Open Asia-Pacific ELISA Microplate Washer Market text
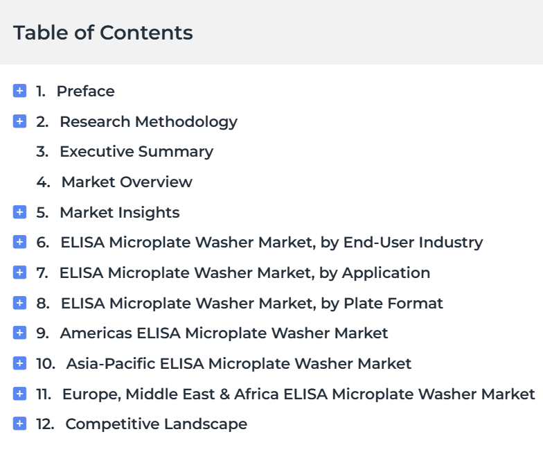This screenshot has height=452, width=543. pos(238,363)
